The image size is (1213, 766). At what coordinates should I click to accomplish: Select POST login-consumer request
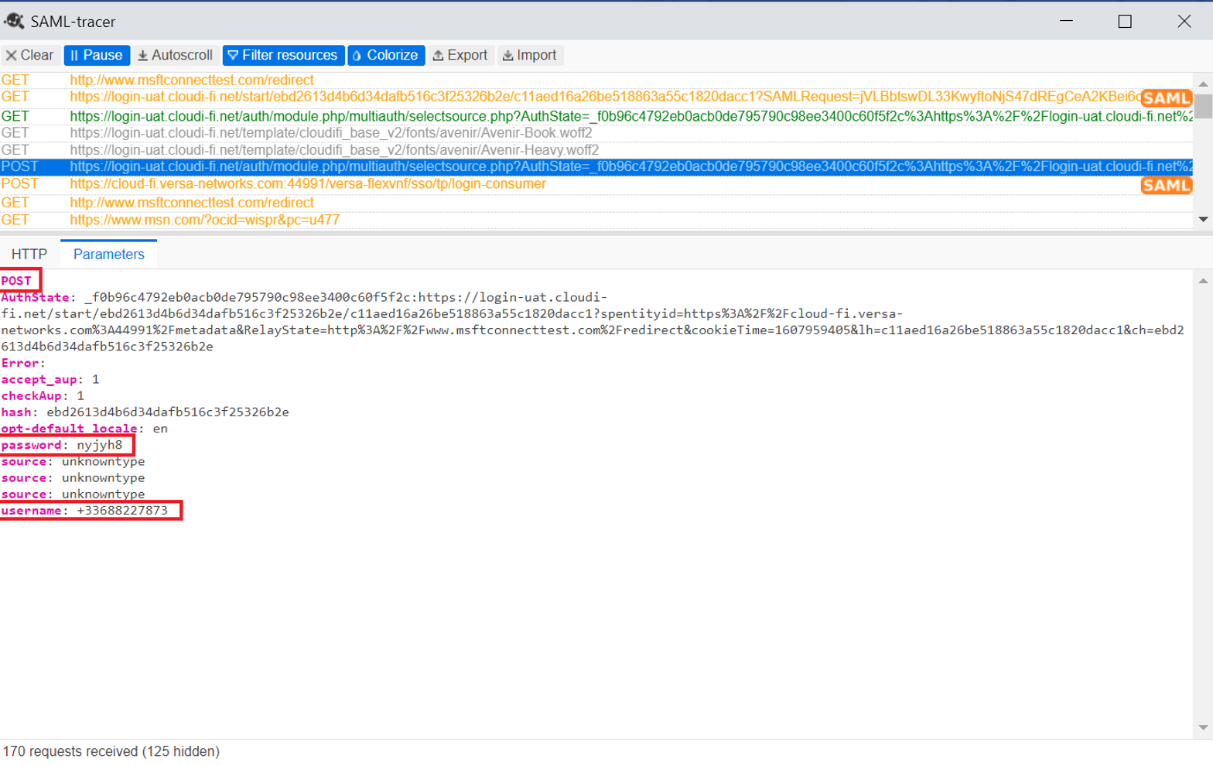[596, 184]
